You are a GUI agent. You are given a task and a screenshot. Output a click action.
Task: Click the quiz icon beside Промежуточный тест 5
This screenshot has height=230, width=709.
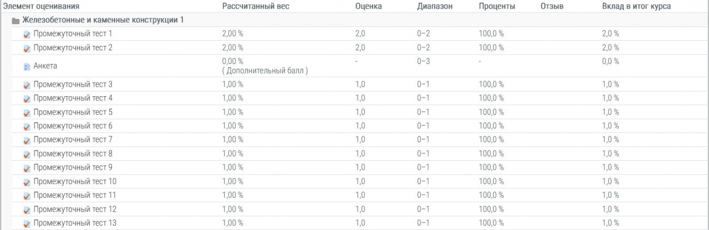[x=27, y=112]
